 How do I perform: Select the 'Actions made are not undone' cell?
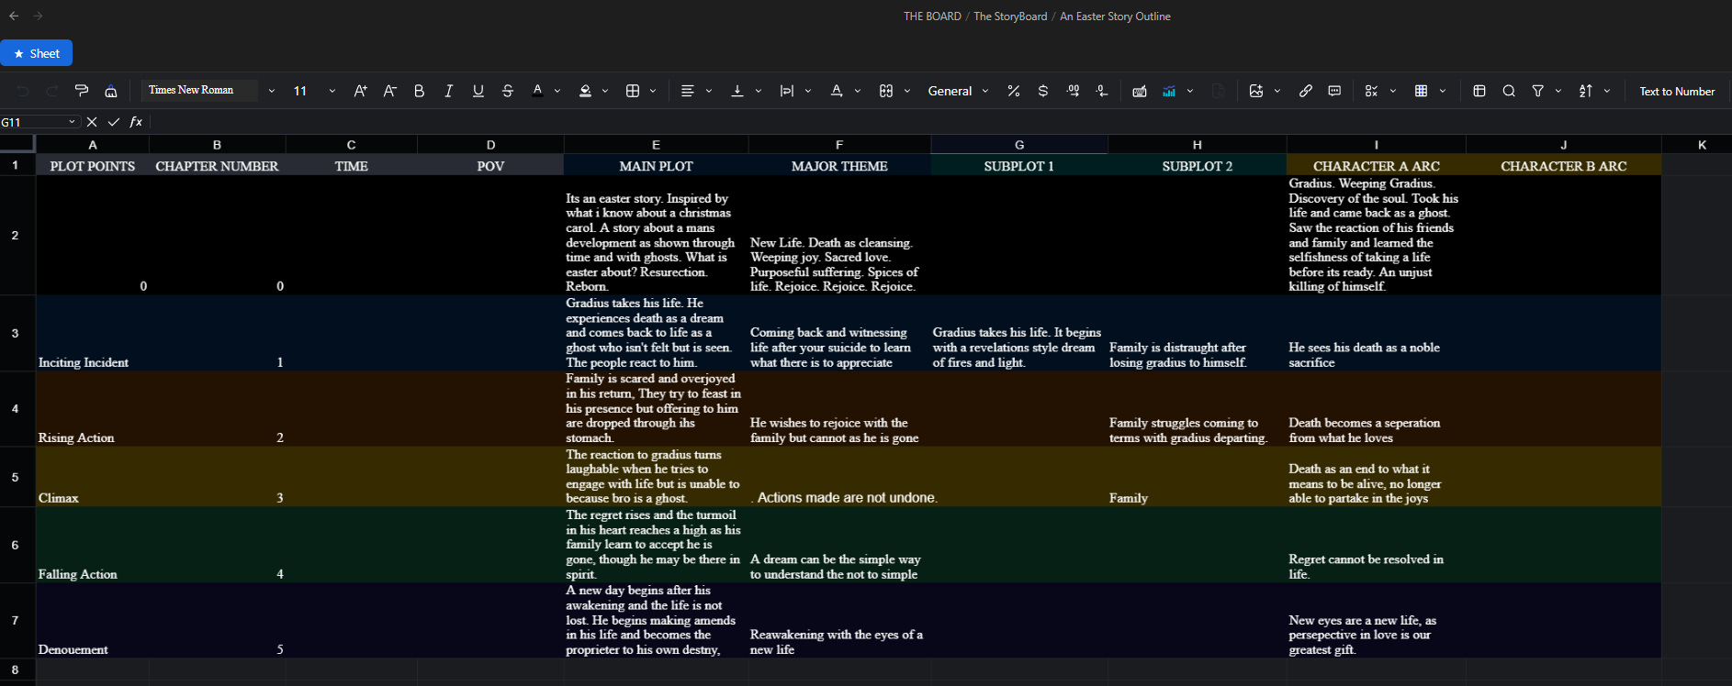(x=839, y=477)
